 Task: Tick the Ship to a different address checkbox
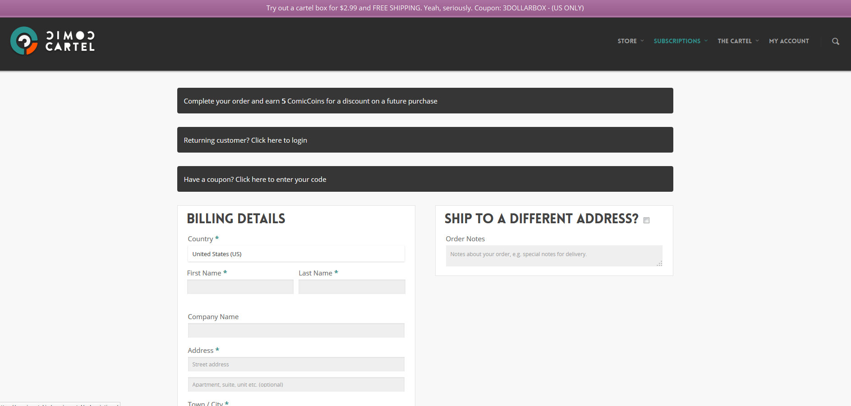pos(646,220)
